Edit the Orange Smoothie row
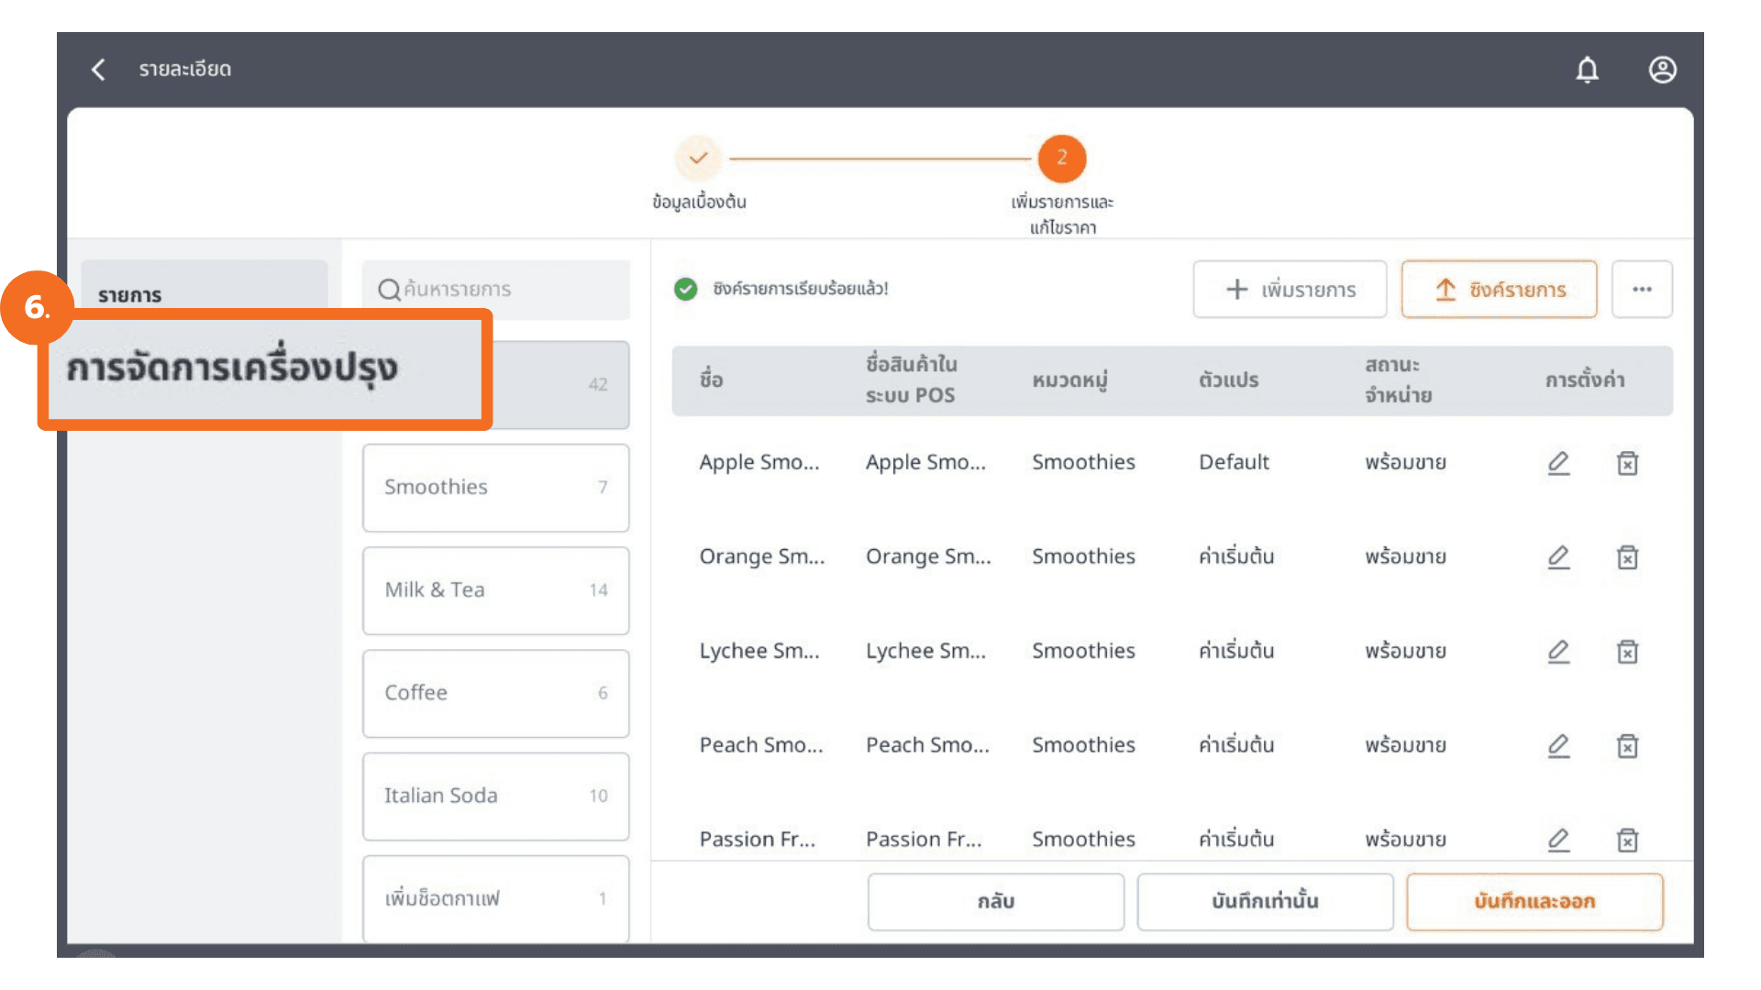Image resolution: width=1761 pixels, height=990 pixels. pyautogui.click(x=1558, y=557)
